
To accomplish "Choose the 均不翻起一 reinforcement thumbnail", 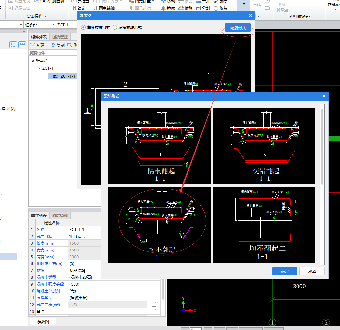I will [159, 225].
